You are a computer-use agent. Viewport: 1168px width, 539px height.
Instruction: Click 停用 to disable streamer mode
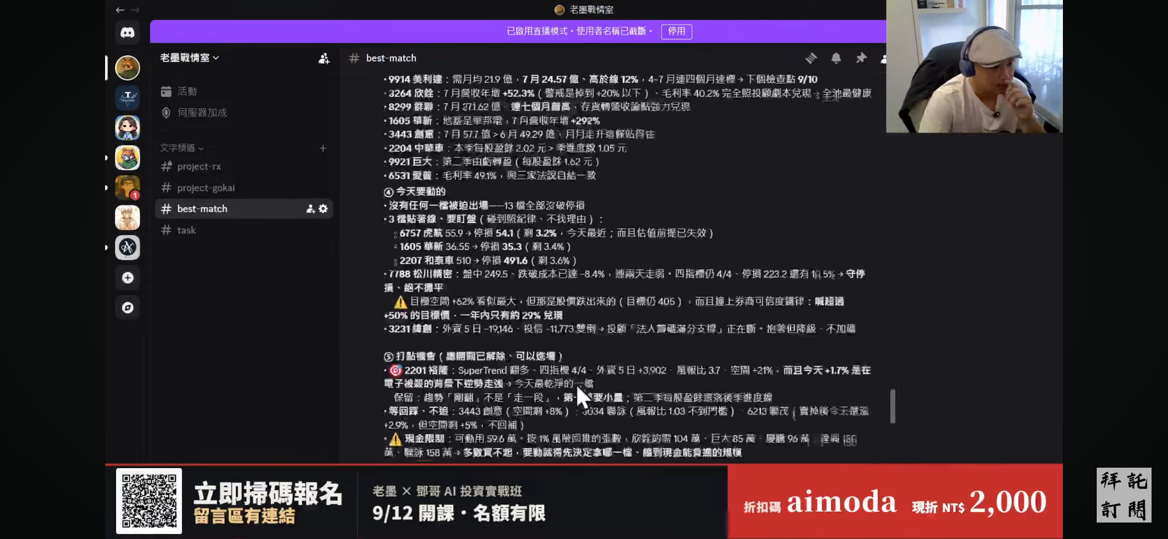[676, 31]
